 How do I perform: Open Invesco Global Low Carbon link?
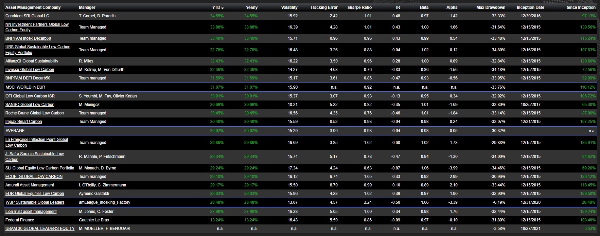tap(30, 70)
